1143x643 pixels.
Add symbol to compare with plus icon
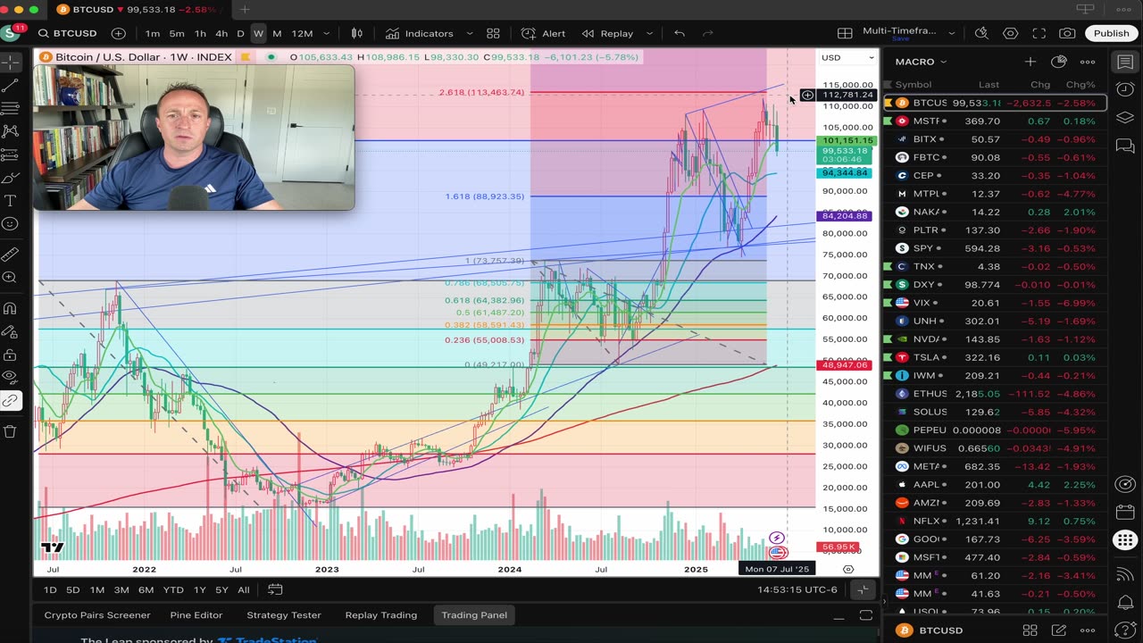point(119,33)
